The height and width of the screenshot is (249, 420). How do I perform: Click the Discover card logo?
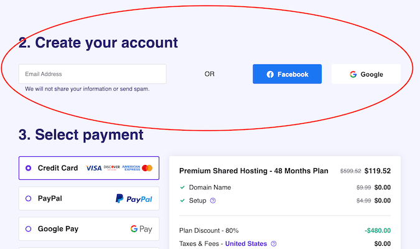pyautogui.click(x=112, y=168)
